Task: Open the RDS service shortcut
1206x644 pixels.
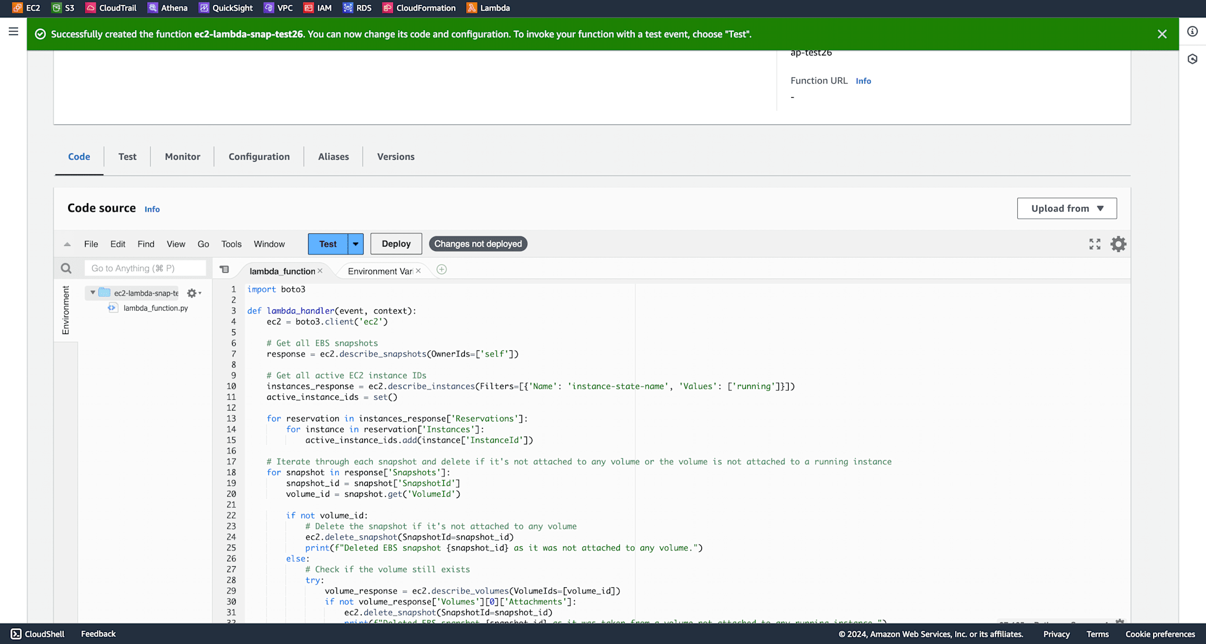Action: click(358, 8)
